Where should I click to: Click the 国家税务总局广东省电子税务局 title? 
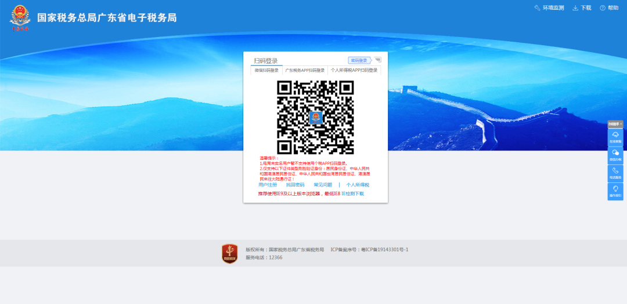[x=107, y=17]
